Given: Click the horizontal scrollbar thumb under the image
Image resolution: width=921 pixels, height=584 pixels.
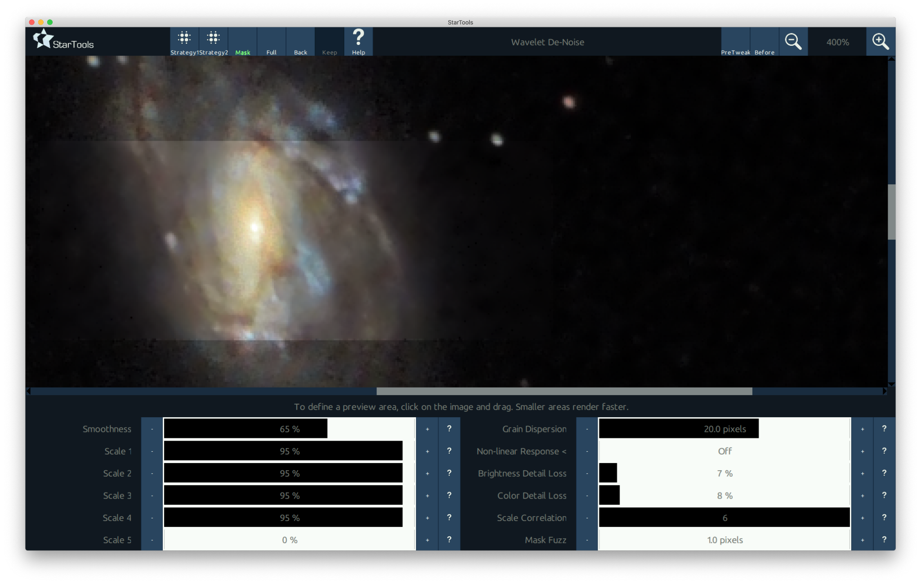Looking at the screenshot, I should pos(564,391).
